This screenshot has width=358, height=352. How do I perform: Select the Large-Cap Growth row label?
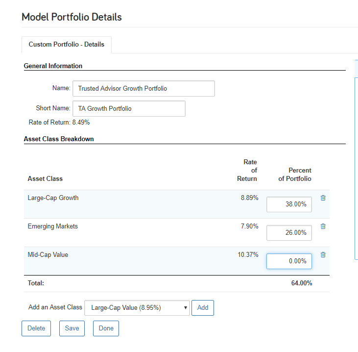(x=53, y=198)
